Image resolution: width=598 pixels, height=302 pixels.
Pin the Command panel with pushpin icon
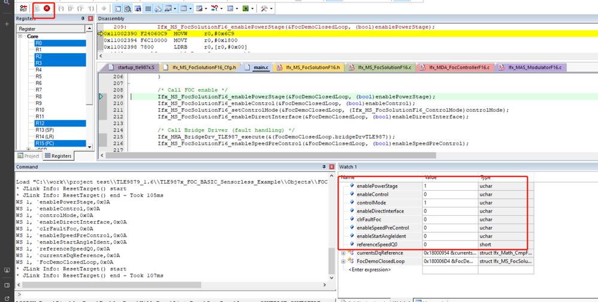click(324, 167)
